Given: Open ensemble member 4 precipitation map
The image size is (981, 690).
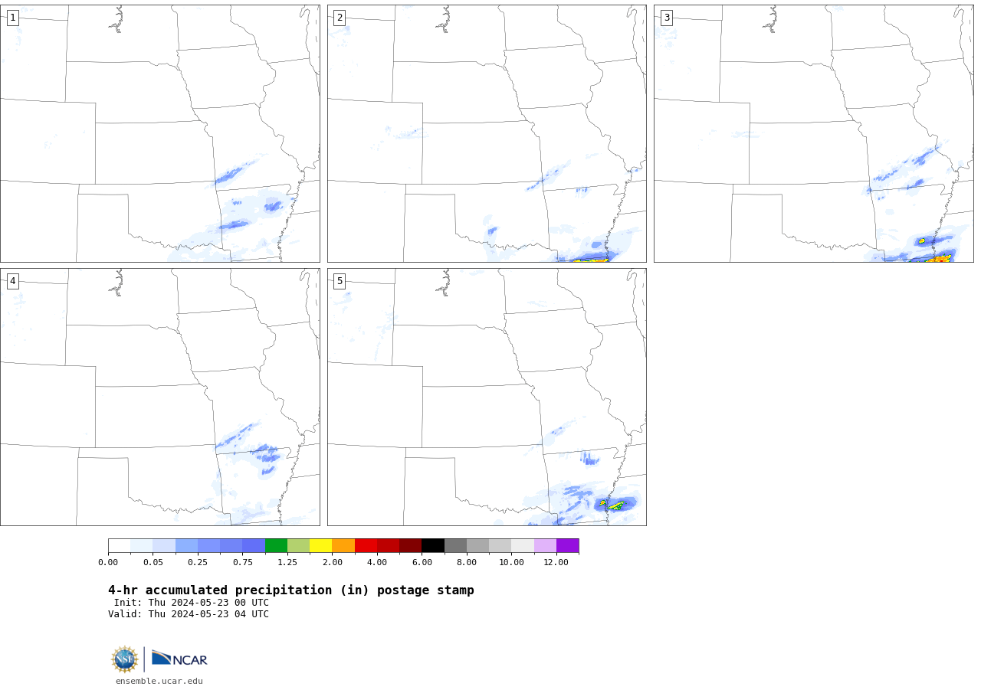Looking at the screenshot, I should [160, 397].
